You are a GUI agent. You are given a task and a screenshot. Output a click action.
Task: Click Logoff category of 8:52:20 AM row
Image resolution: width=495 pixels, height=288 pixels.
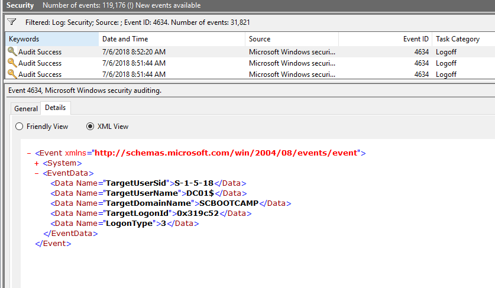pyautogui.click(x=446, y=52)
